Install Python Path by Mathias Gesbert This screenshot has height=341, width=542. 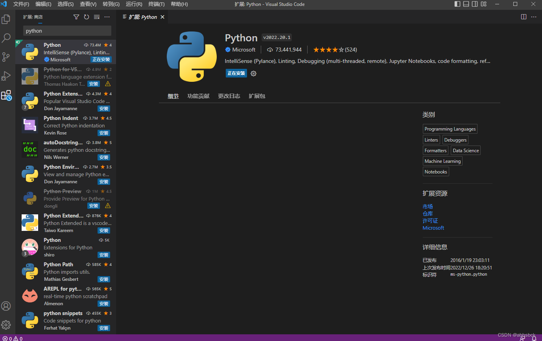(104, 279)
